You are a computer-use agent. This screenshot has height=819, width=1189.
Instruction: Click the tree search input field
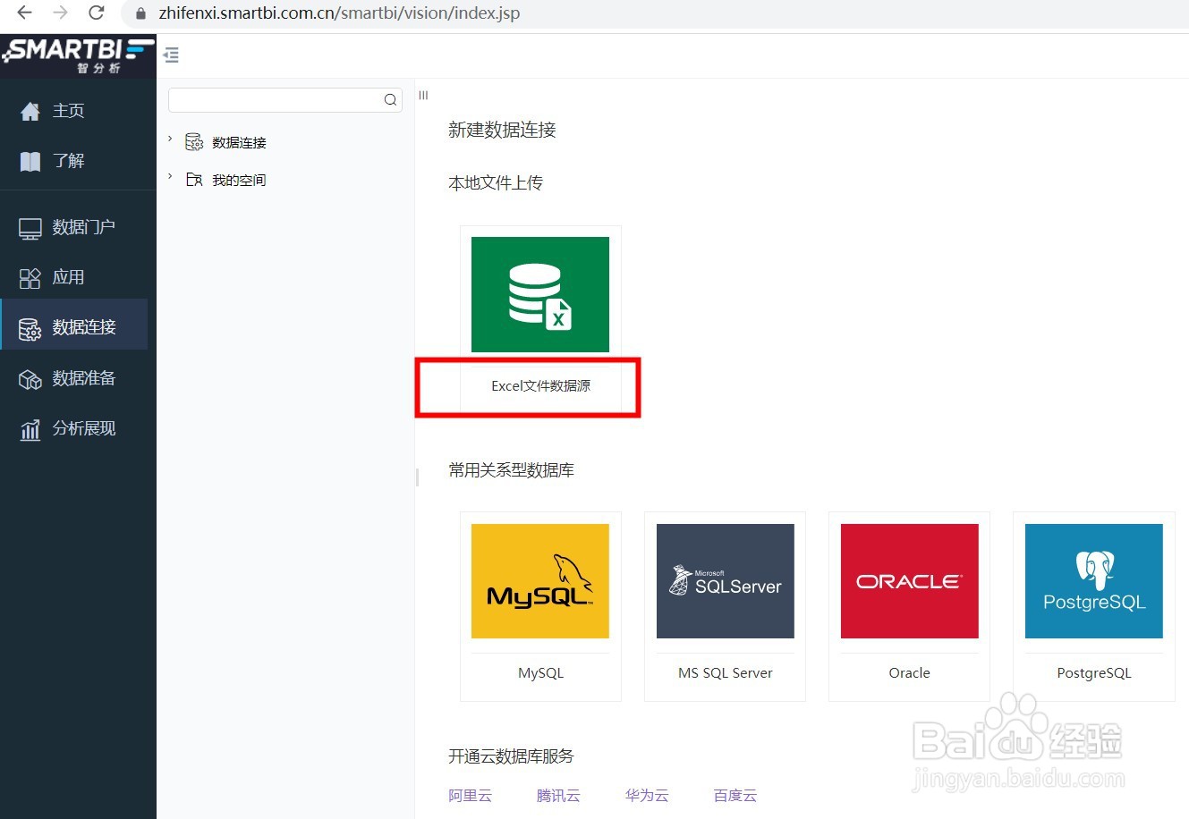pos(285,99)
